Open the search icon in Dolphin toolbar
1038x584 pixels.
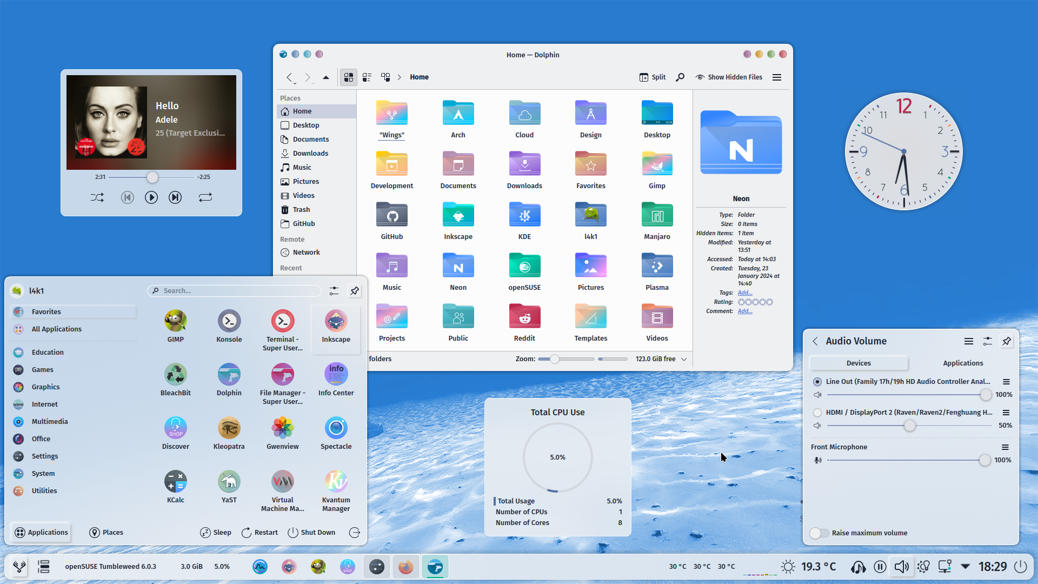click(680, 77)
